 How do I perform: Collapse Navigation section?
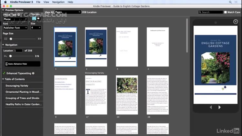click(3, 45)
